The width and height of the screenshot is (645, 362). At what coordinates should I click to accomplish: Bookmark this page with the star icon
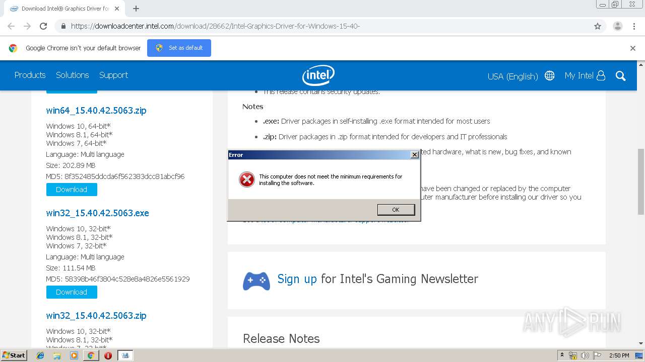(x=598, y=26)
